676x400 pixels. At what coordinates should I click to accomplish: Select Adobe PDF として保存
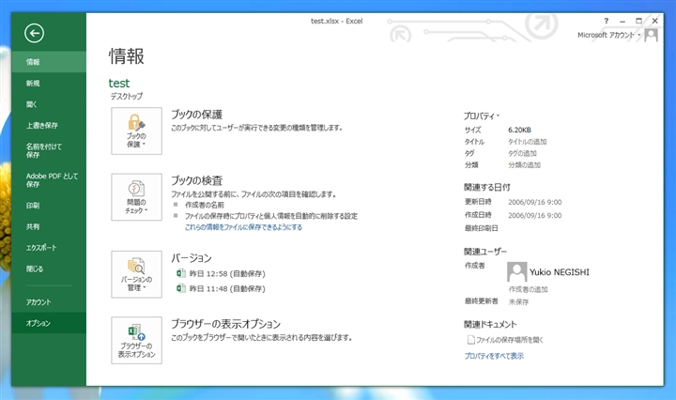pyautogui.click(x=49, y=180)
